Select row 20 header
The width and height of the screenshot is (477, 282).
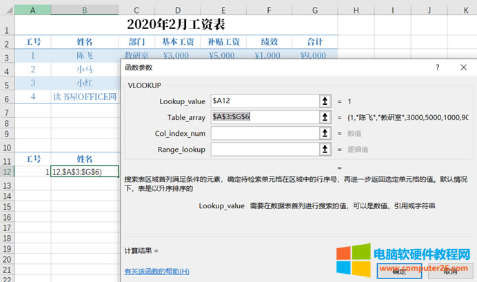pos(7,259)
